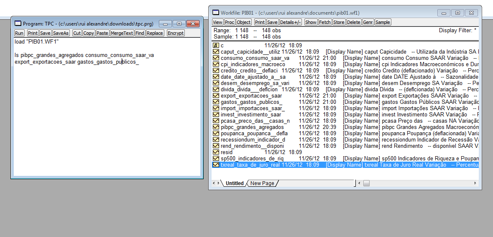Click the program editor text area
493x237 pixels.
tap(107, 107)
